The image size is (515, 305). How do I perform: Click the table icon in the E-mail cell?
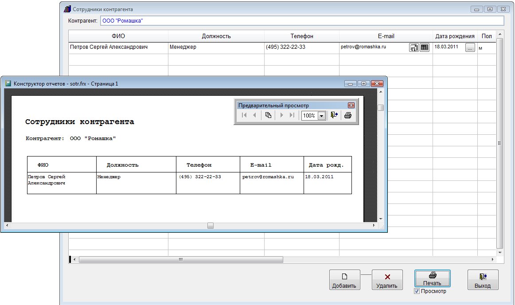point(425,47)
